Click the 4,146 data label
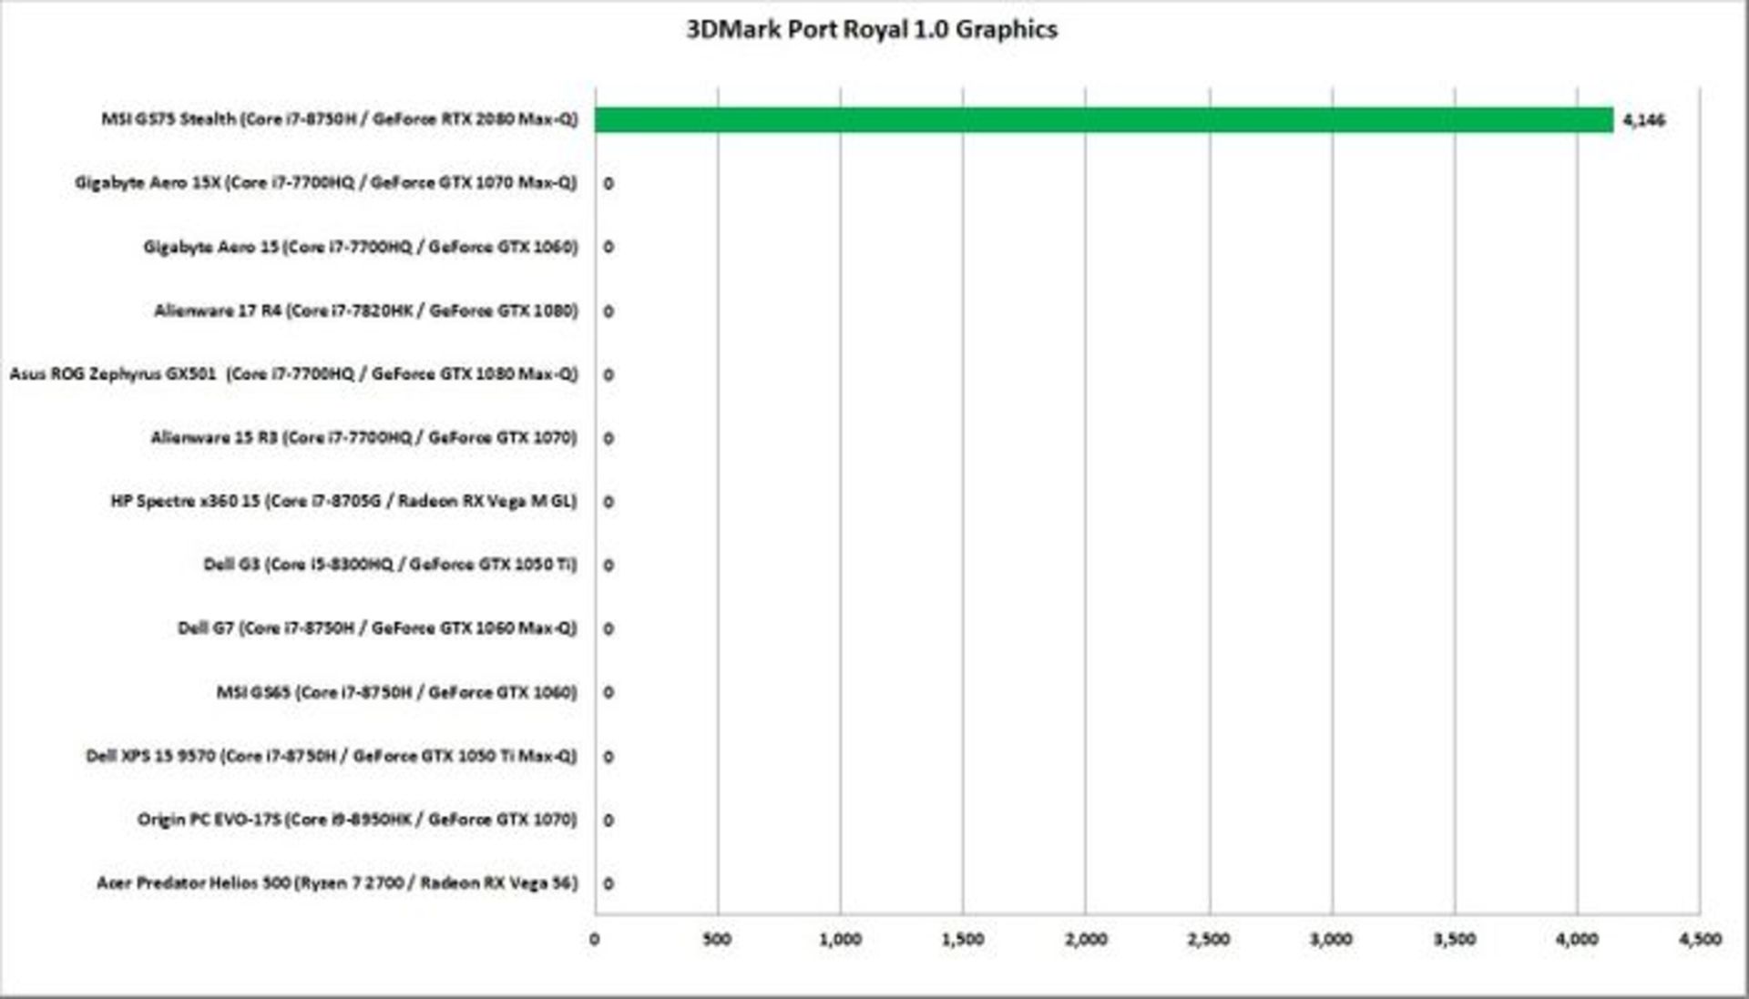 coord(1643,120)
